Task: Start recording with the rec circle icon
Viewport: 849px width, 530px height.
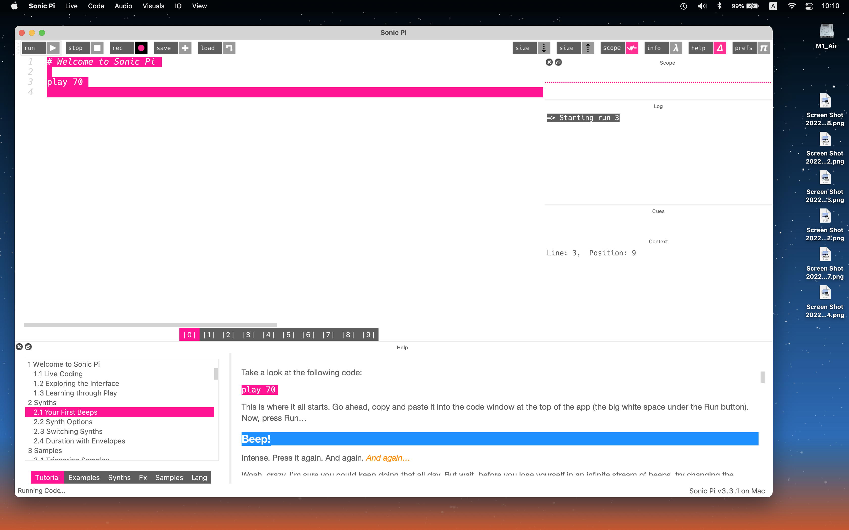Action: coord(141,48)
